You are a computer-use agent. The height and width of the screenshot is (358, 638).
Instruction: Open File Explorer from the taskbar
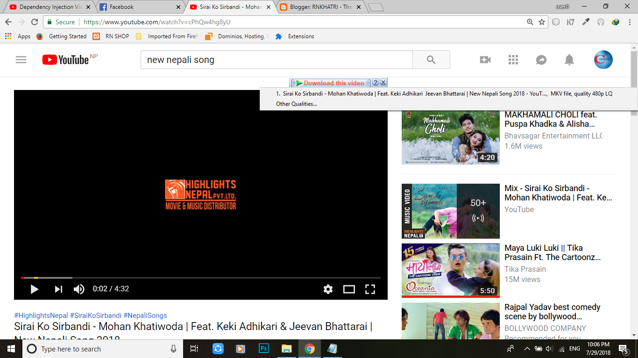pos(286,349)
